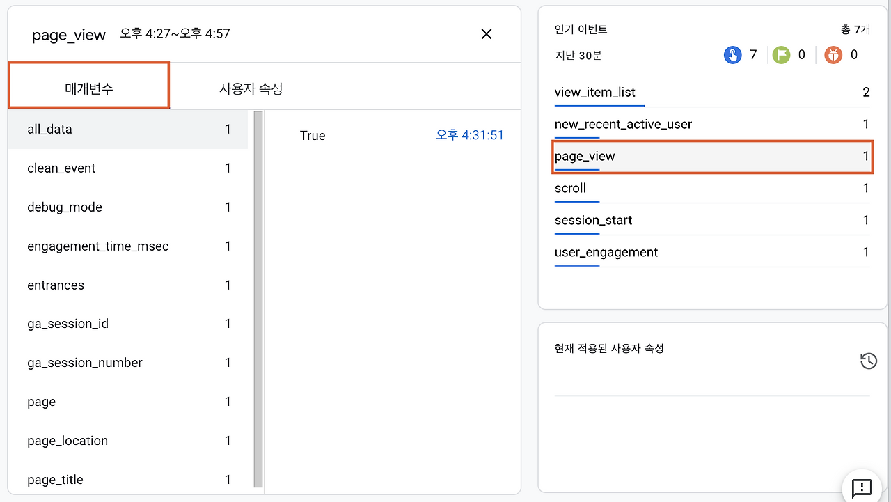
Task: Switch to the 사용자 속성 tab
Action: [251, 88]
